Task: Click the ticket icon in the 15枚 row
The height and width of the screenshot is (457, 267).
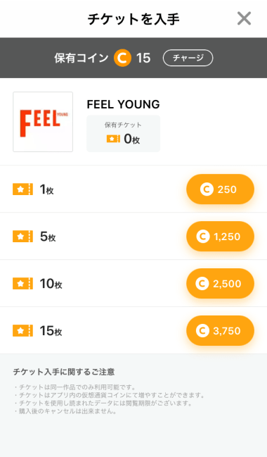Action: tap(22, 331)
